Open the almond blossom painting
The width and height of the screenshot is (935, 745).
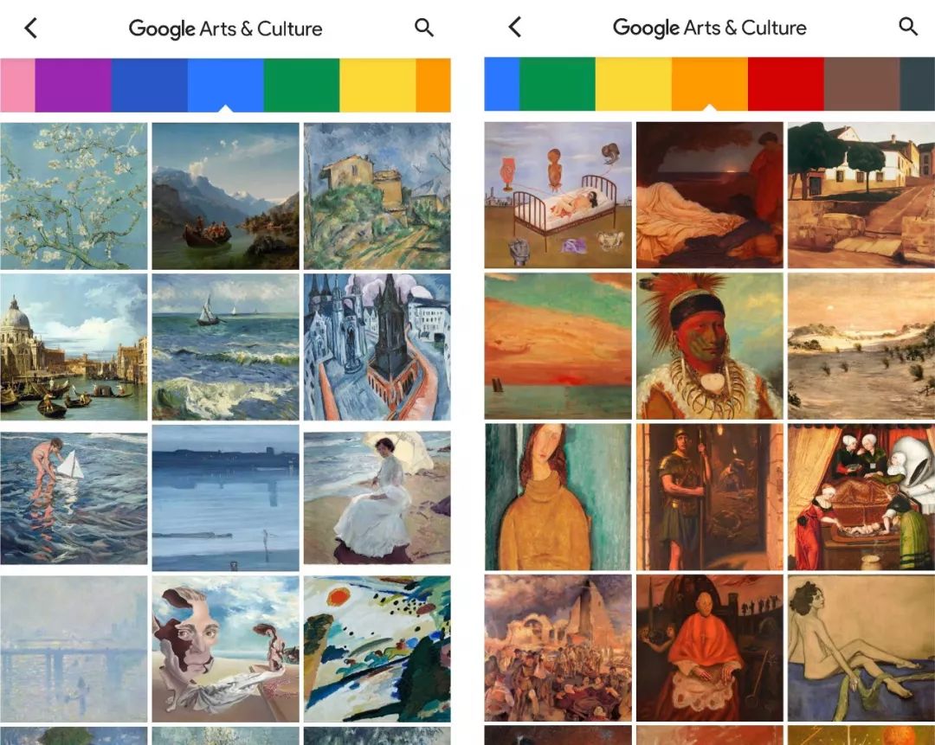pyautogui.click(x=74, y=196)
